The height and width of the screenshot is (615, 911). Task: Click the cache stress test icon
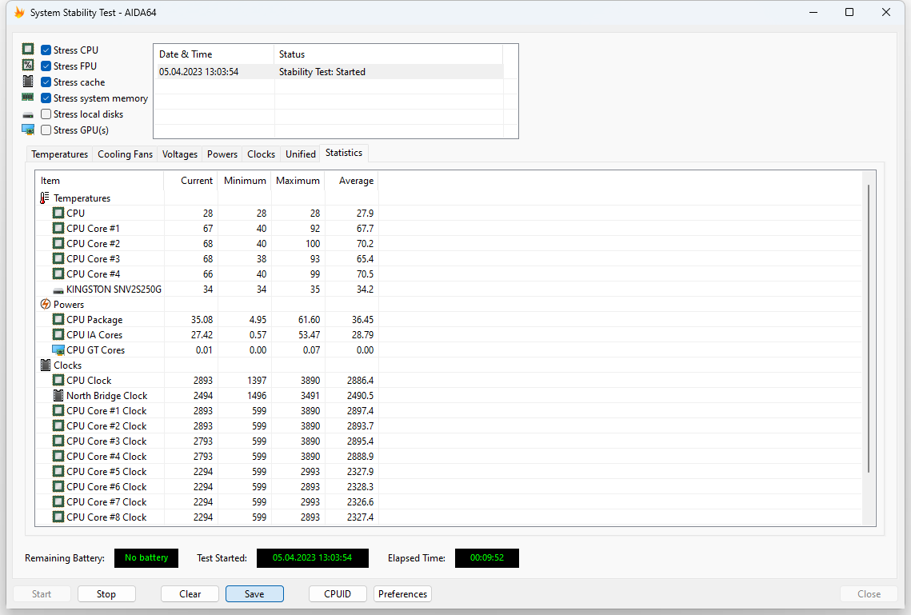pos(28,82)
